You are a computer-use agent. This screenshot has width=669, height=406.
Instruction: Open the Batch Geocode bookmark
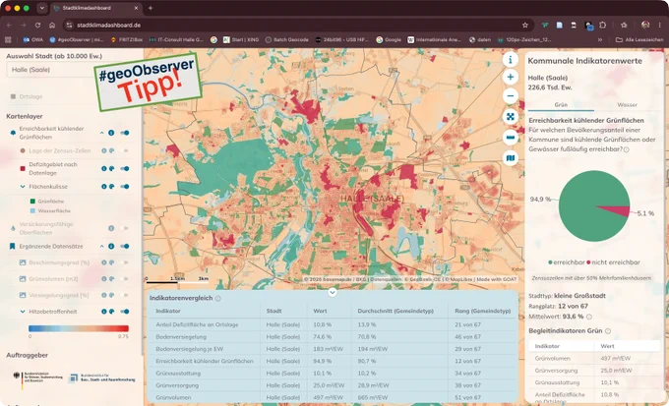click(286, 39)
